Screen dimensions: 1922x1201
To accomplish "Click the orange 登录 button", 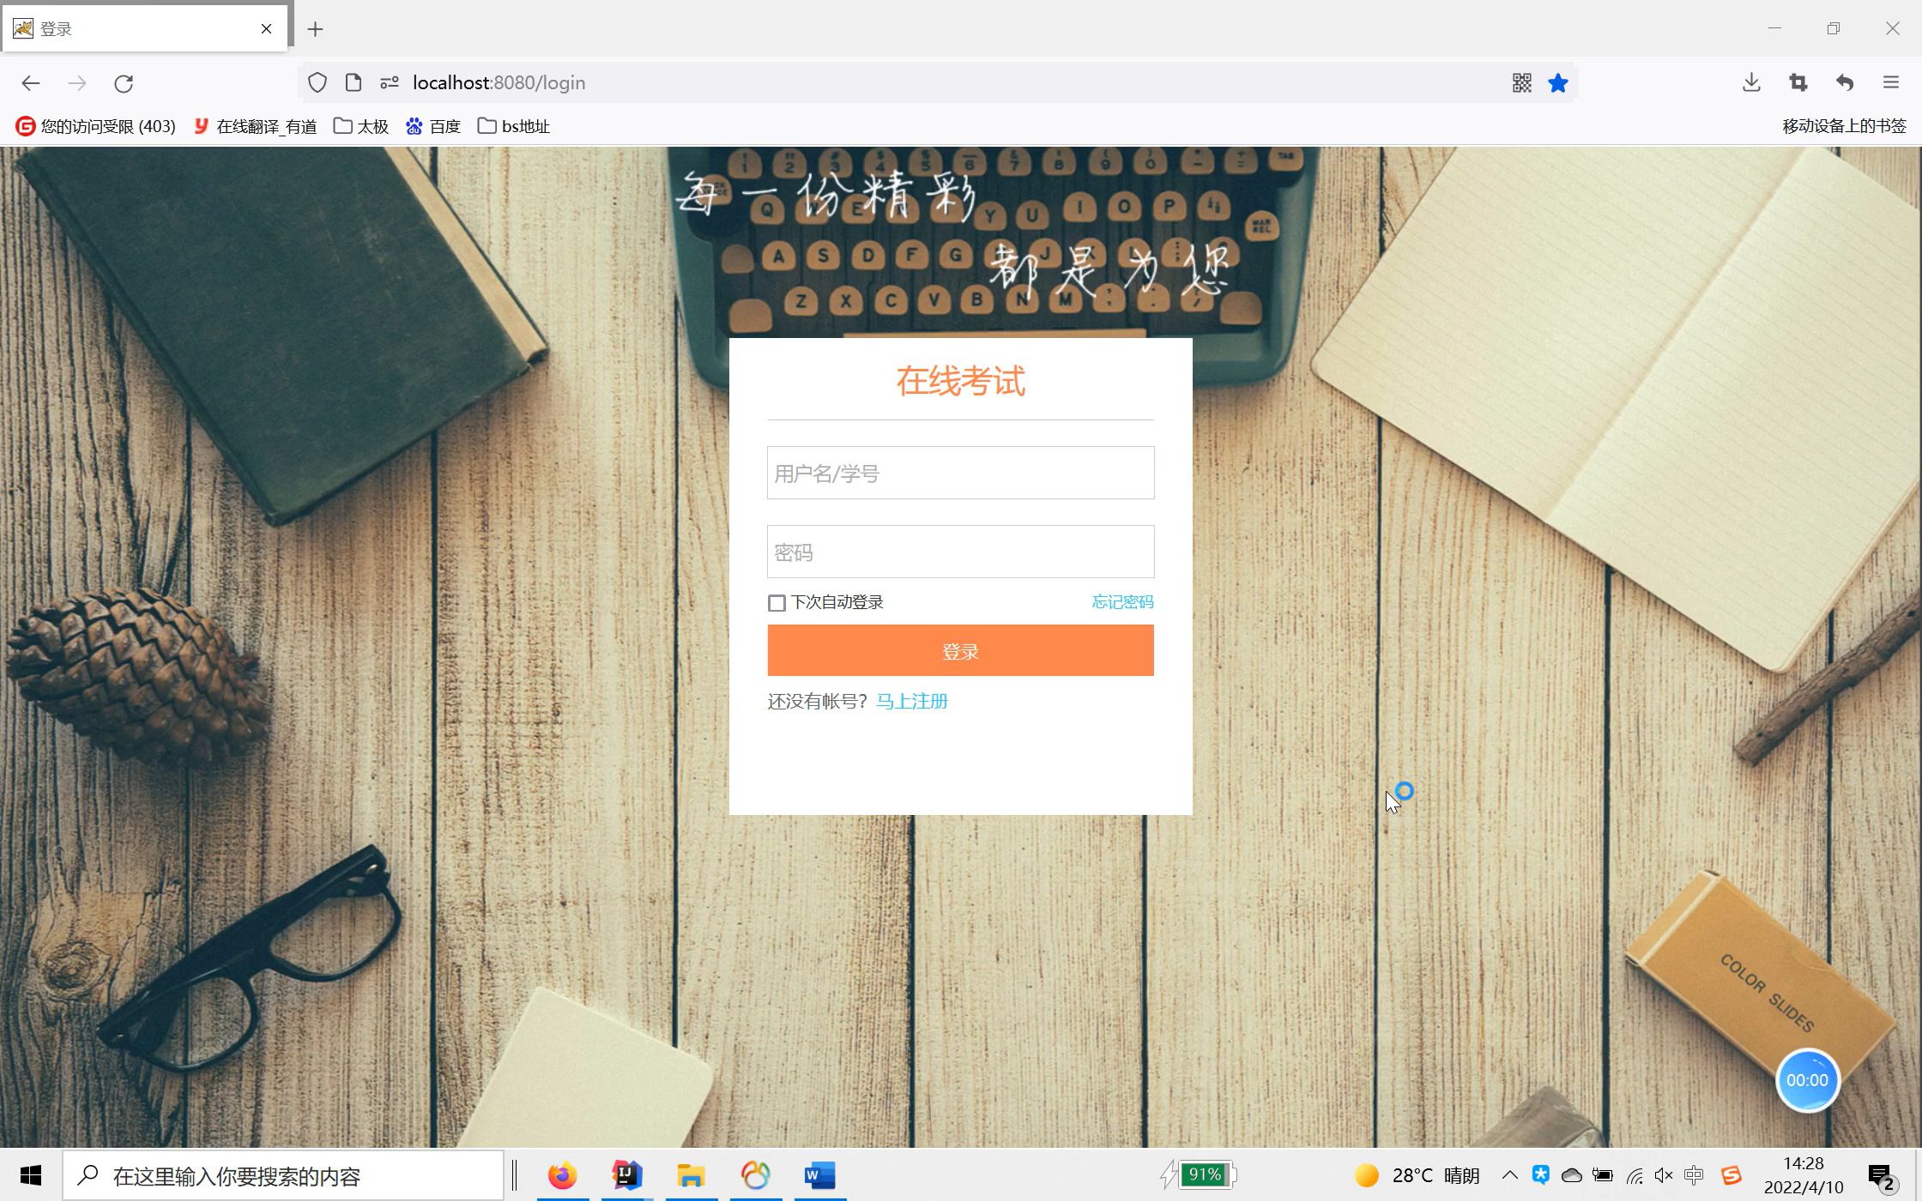I will click(x=960, y=651).
